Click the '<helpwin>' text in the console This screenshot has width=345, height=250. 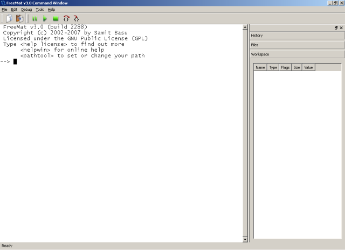coord(35,50)
